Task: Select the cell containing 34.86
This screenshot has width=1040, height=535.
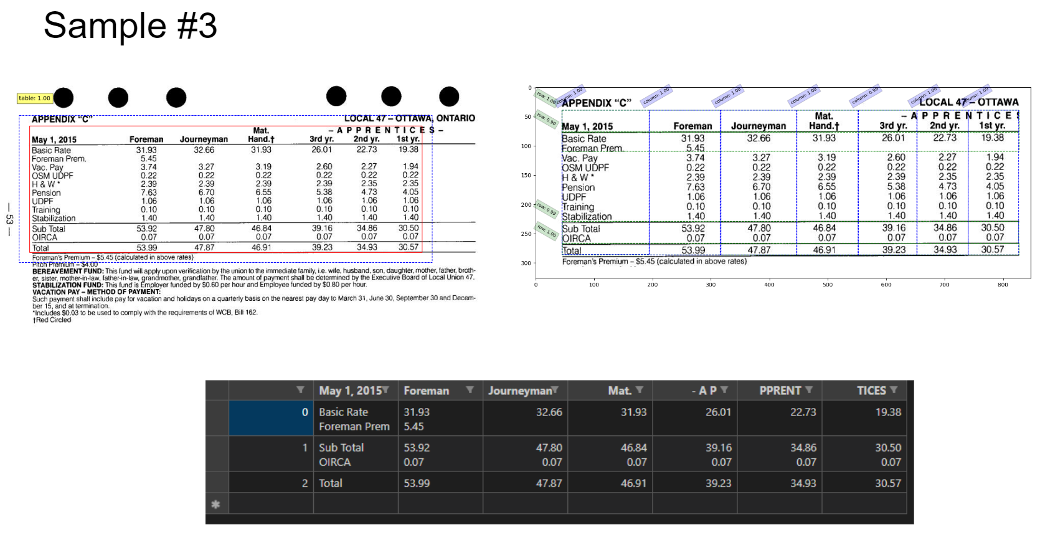Action: [x=779, y=453]
